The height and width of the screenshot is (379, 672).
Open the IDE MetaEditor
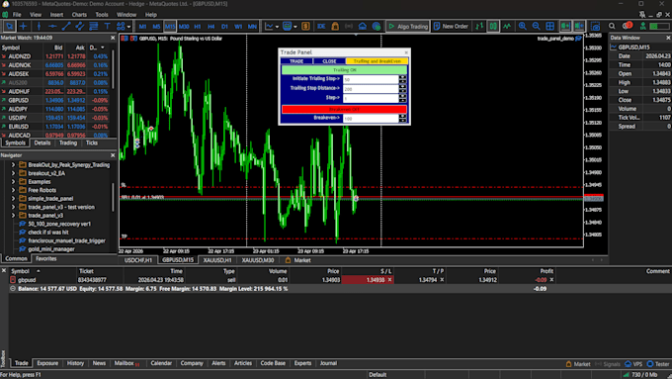[x=321, y=27]
